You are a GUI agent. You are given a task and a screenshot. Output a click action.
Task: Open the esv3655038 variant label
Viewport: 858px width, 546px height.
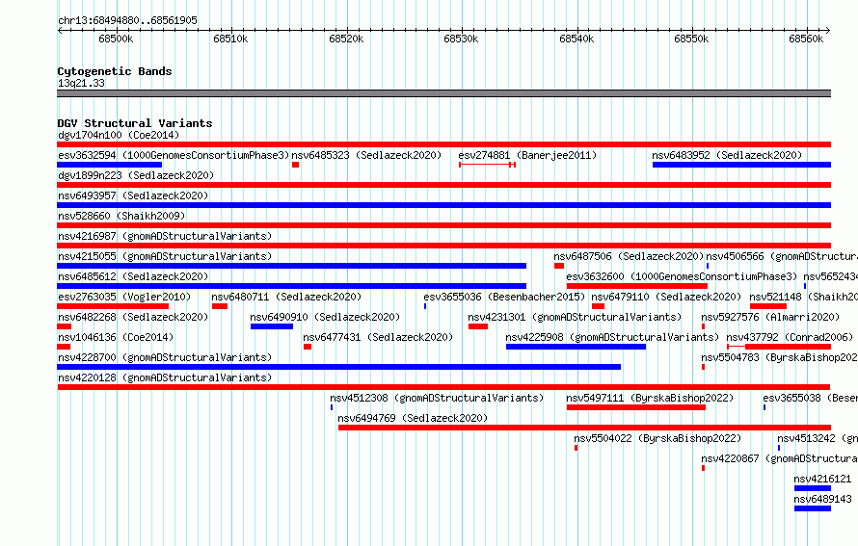tap(811, 398)
